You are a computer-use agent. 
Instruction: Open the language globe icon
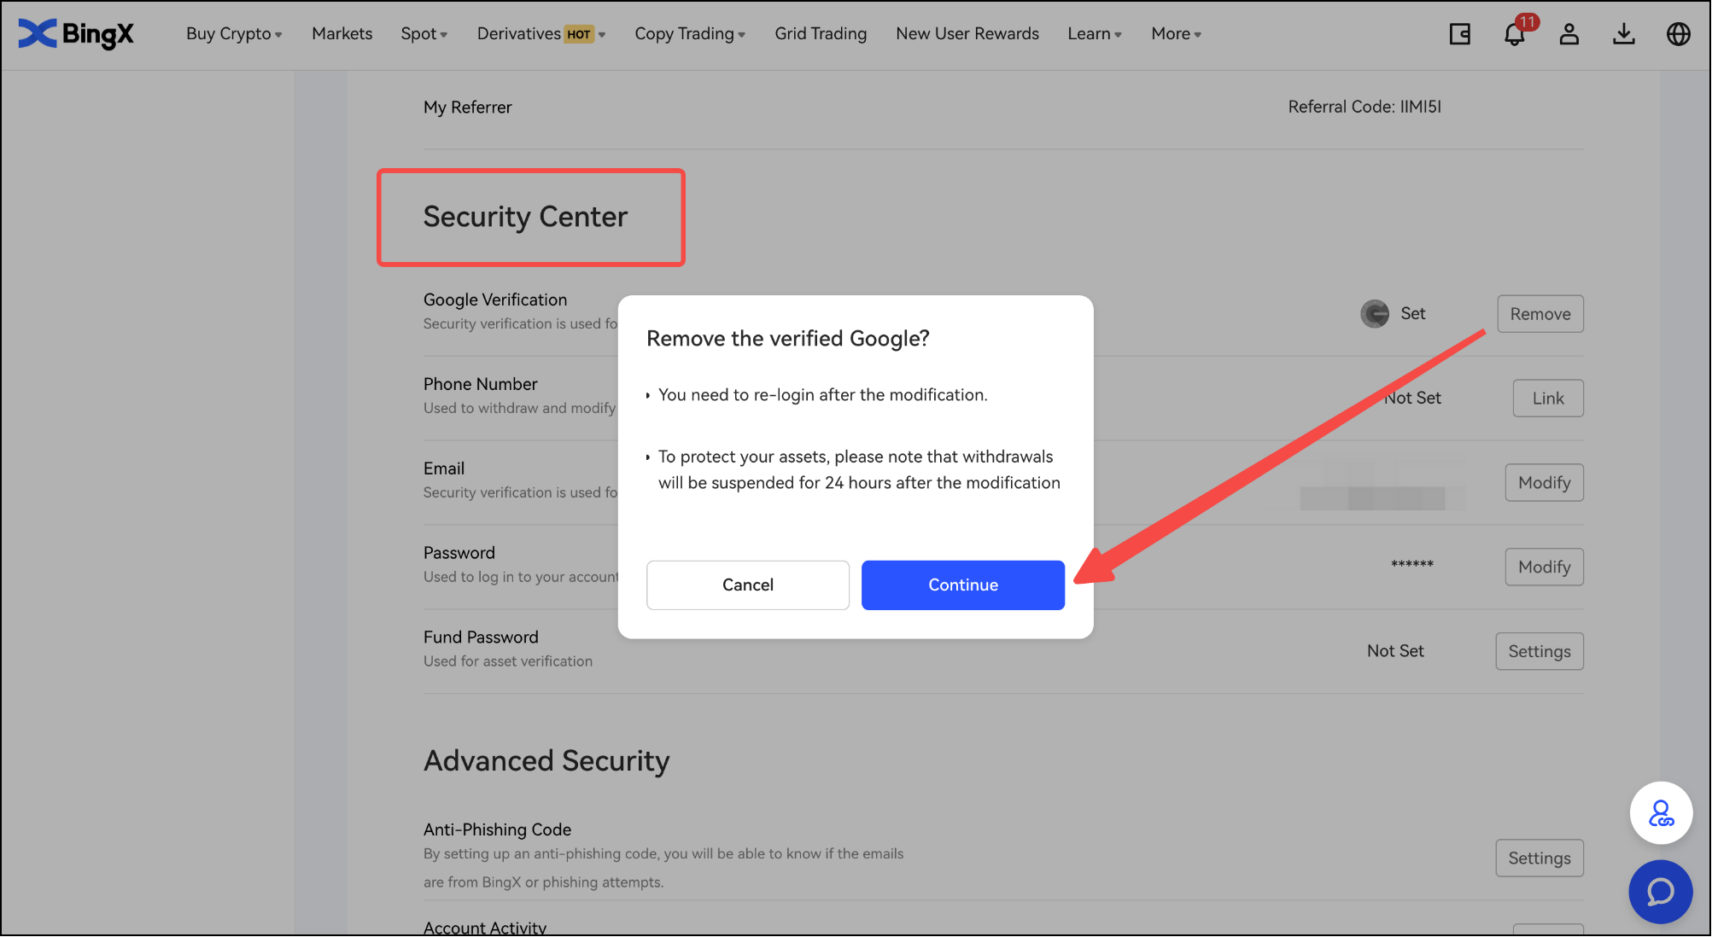(1678, 34)
